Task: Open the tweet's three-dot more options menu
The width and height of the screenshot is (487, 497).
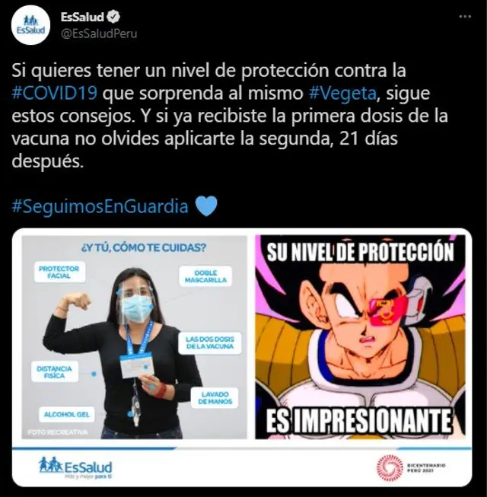Action: tap(465, 17)
